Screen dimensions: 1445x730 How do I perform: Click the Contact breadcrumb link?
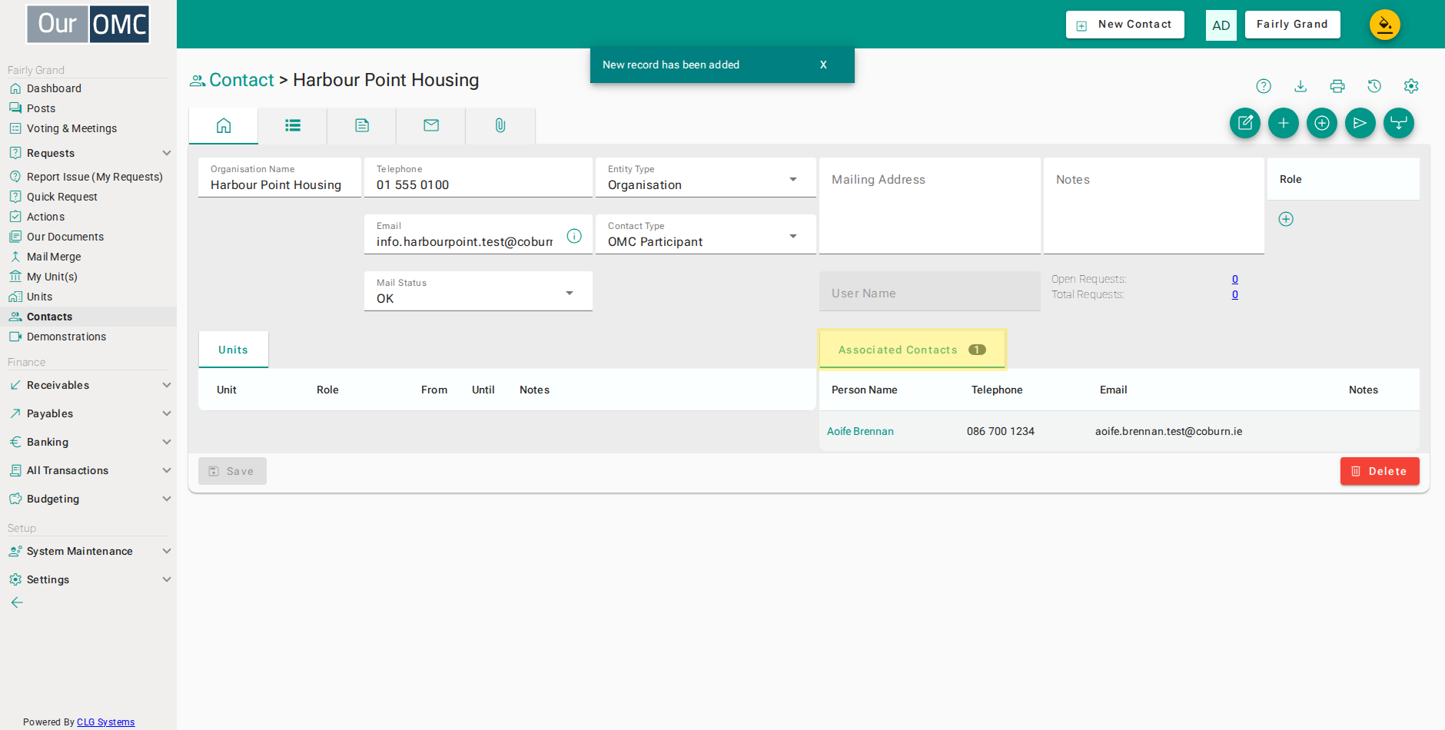click(x=241, y=80)
